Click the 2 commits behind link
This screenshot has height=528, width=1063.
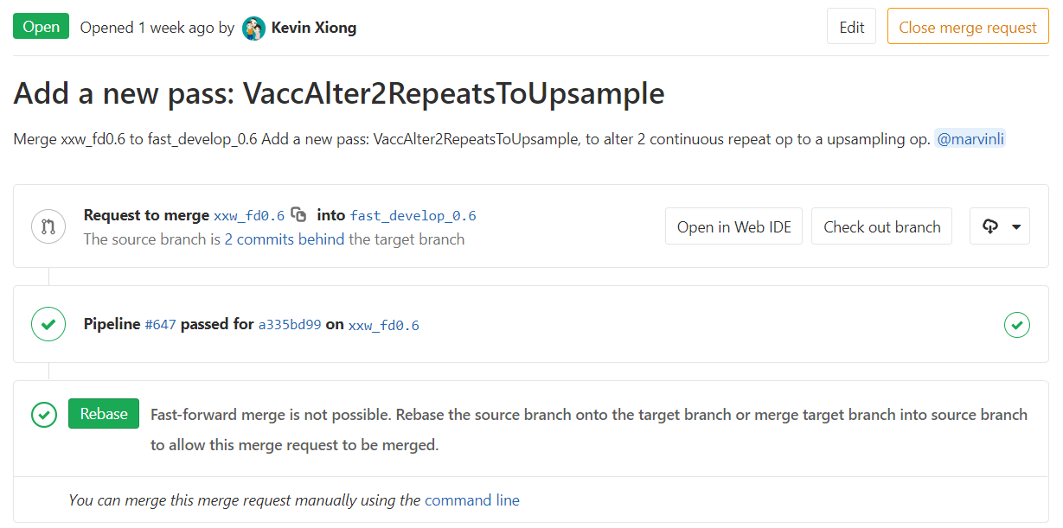pyautogui.click(x=284, y=239)
